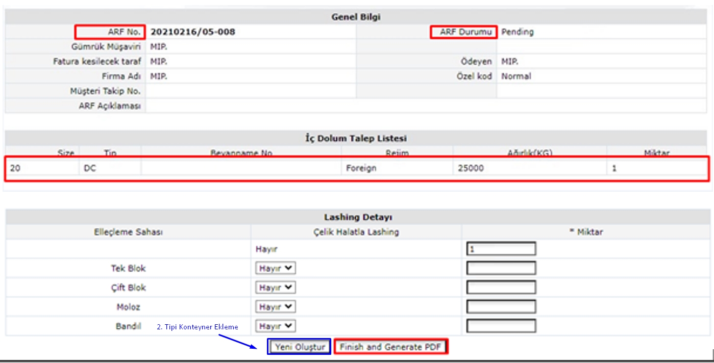This screenshot has height=363, width=714.
Task: Select the Çift Blok Miktar input field
Action: 501,288
